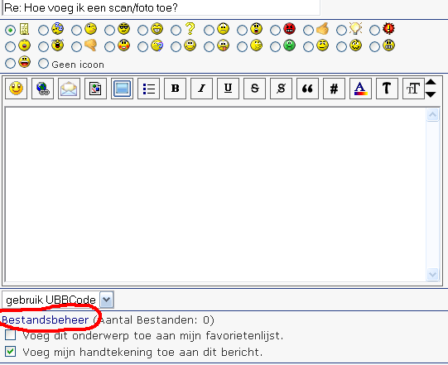Open the smiley insert toolbar button

[17, 89]
